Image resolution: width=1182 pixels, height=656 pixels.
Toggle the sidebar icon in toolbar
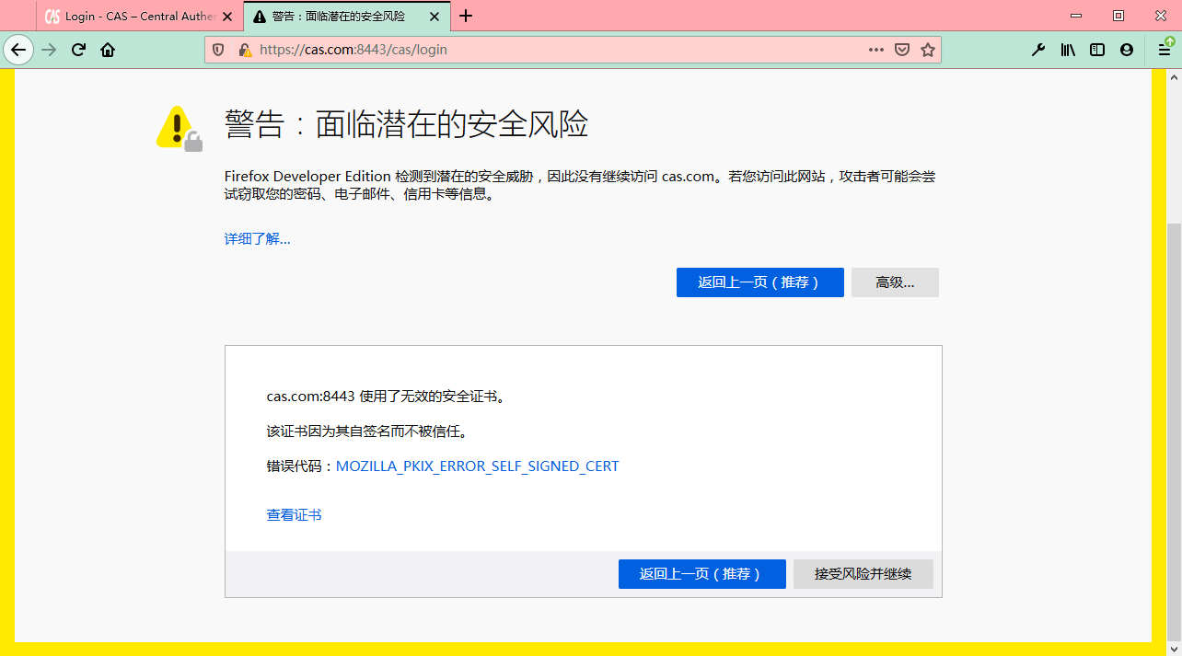[x=1096, y=50]
